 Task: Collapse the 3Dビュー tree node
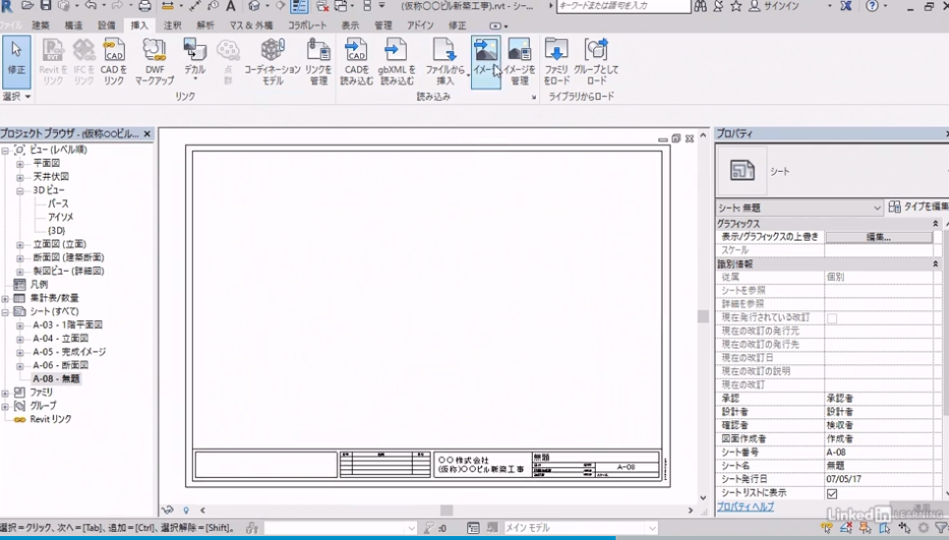(20, 190)
